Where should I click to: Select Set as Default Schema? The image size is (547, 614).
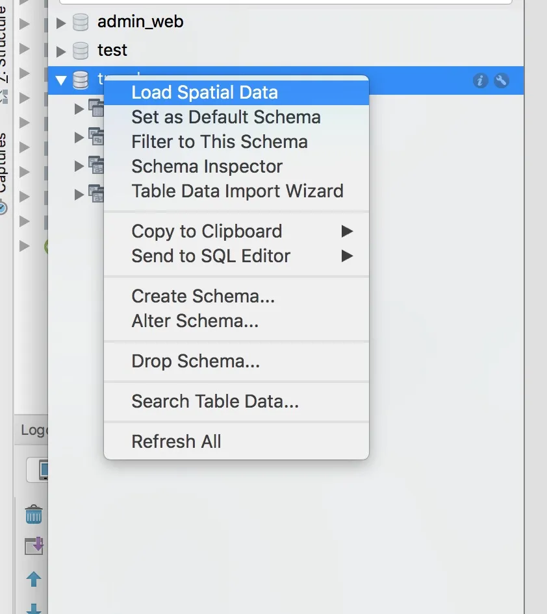click(x=225, y=117)
